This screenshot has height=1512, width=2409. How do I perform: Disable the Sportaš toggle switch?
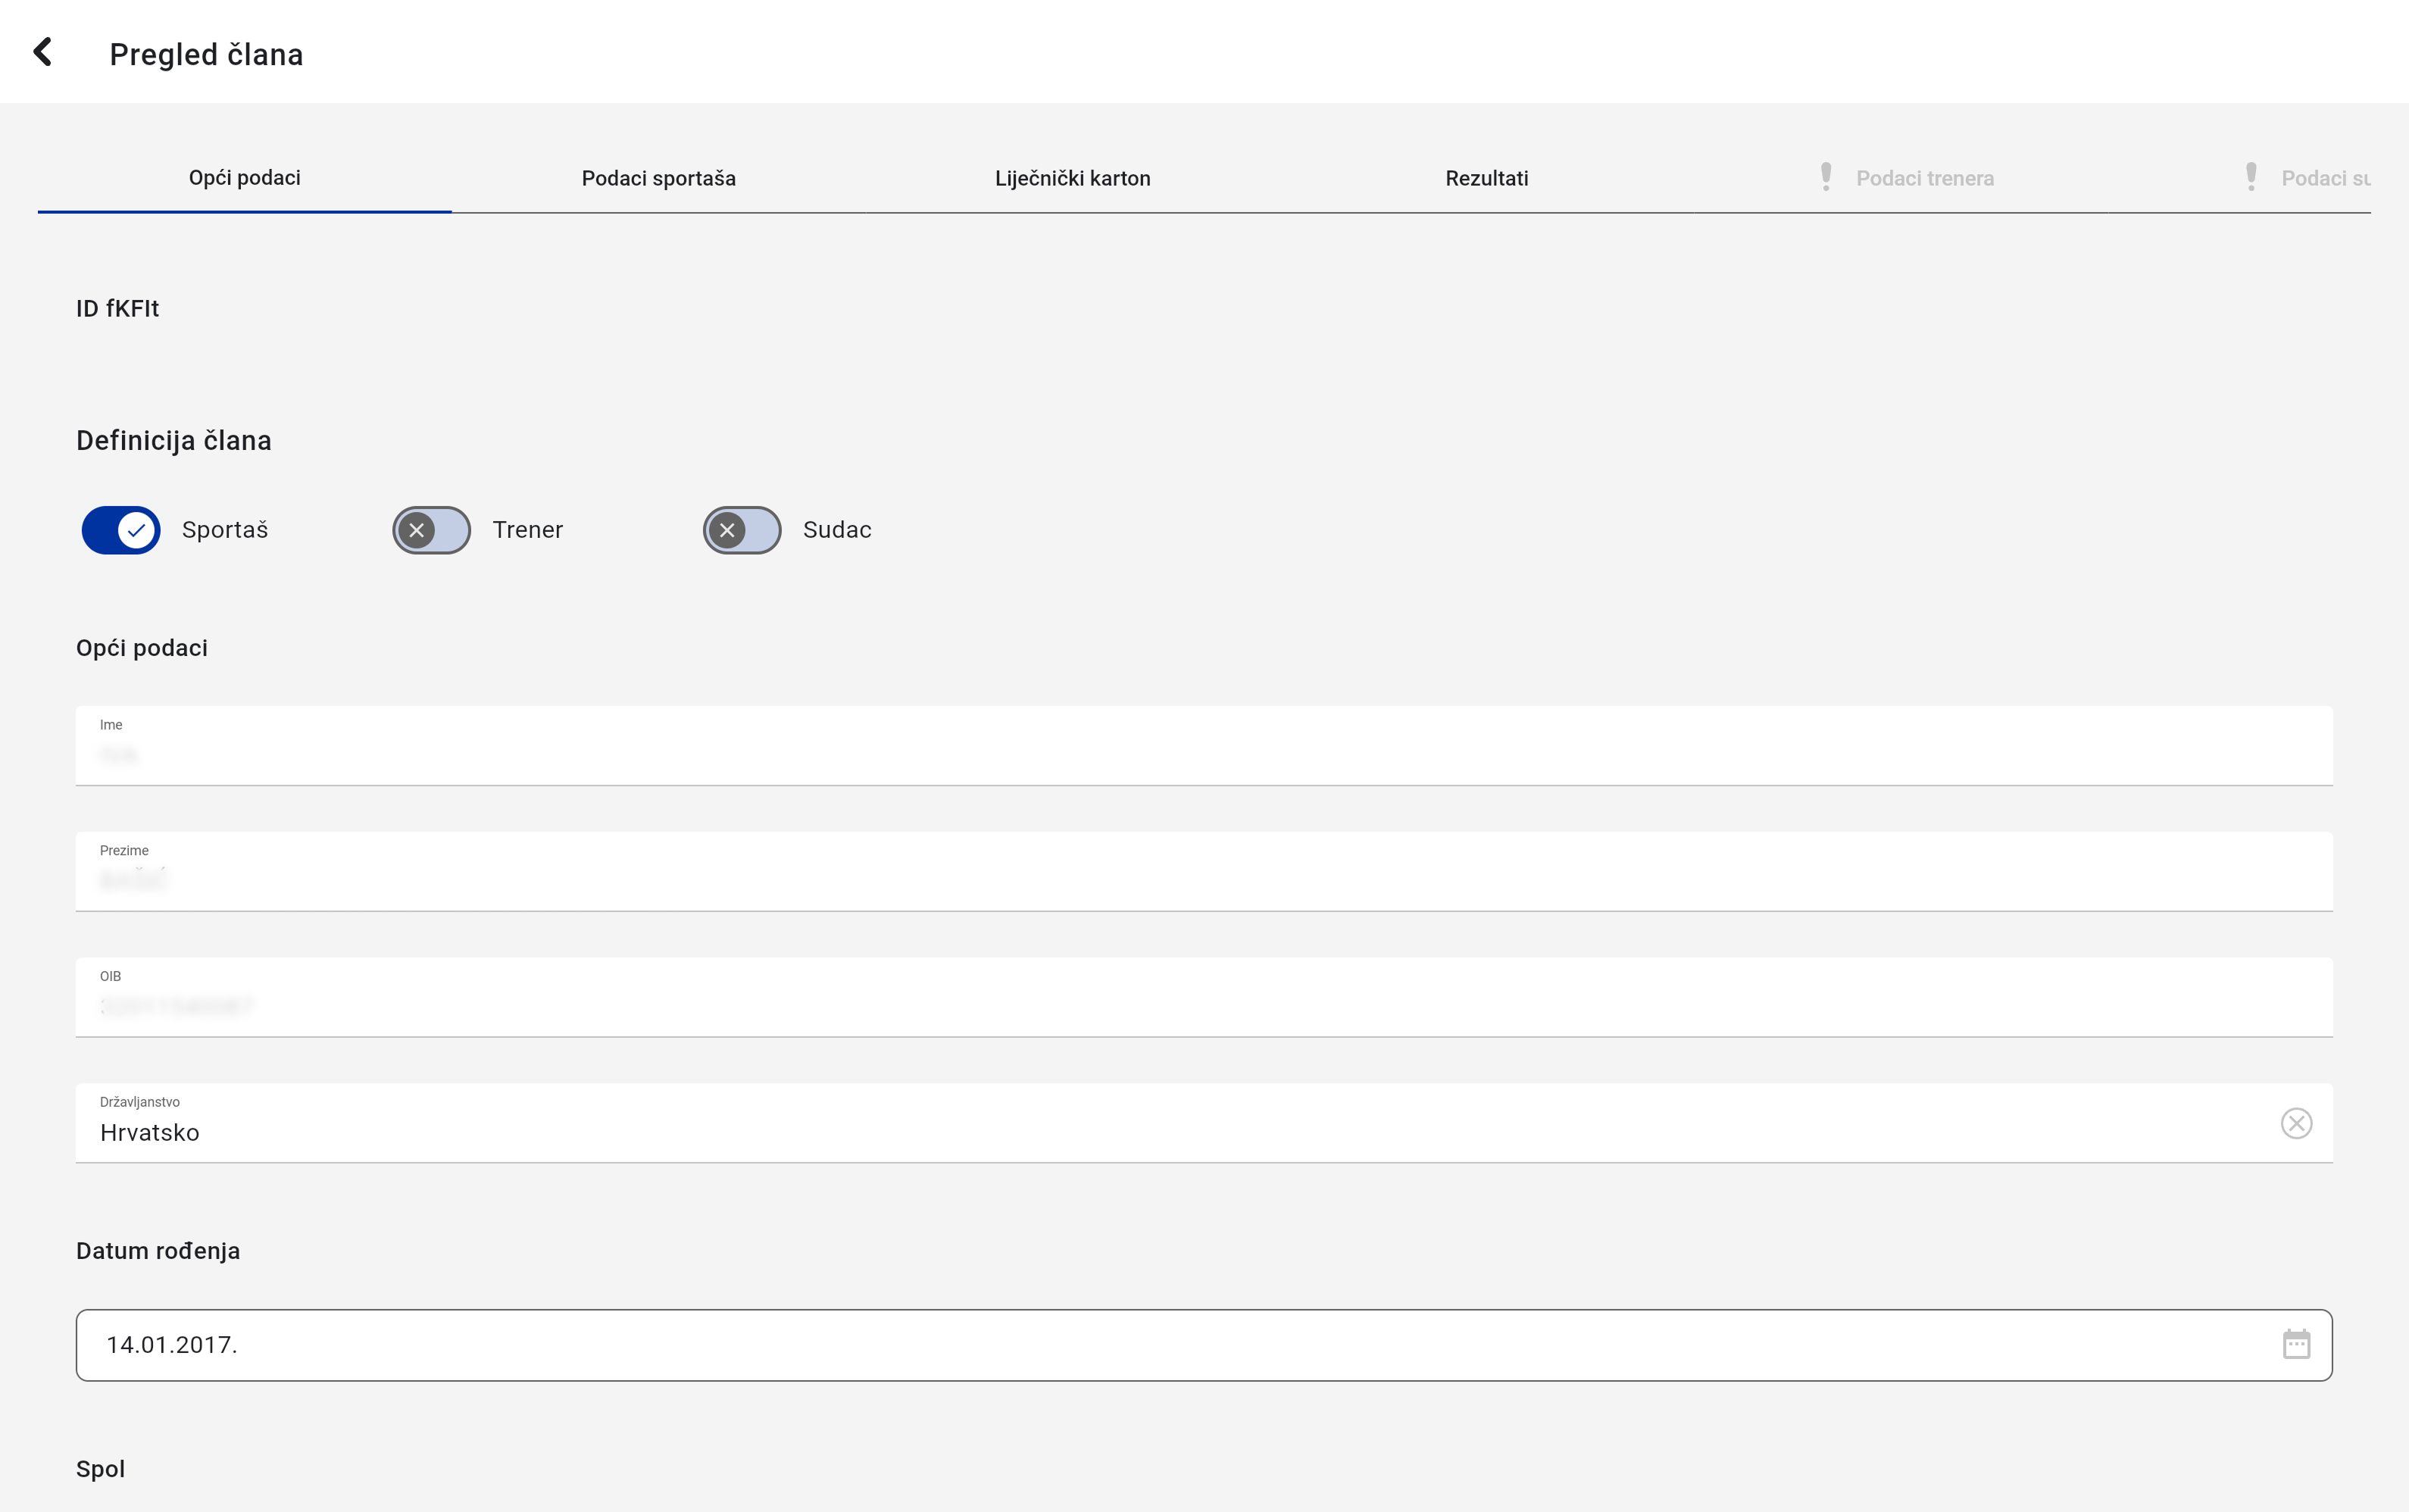[121, 530]
